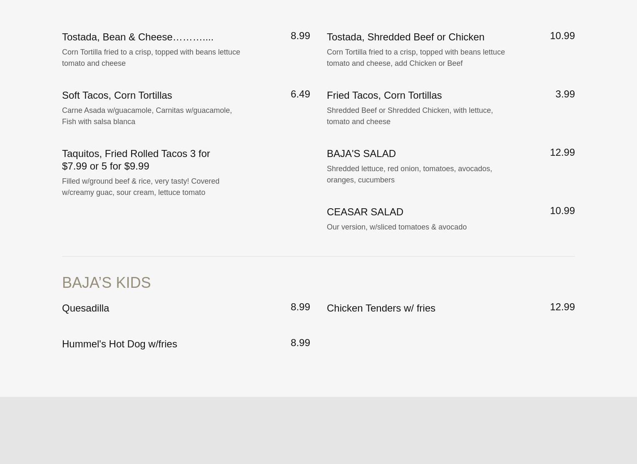Click the 12.99 price beside BAJA'S SALAD
Screen dimensions: 637x464
click(562, 152)
